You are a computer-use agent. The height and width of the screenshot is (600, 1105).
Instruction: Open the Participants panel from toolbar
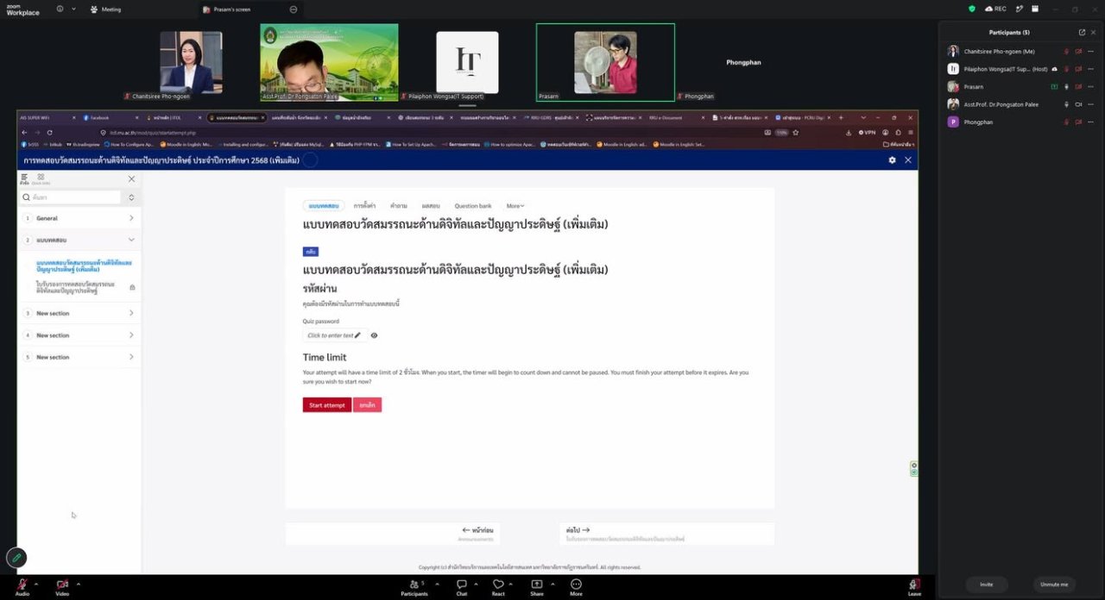coord(414,587)
